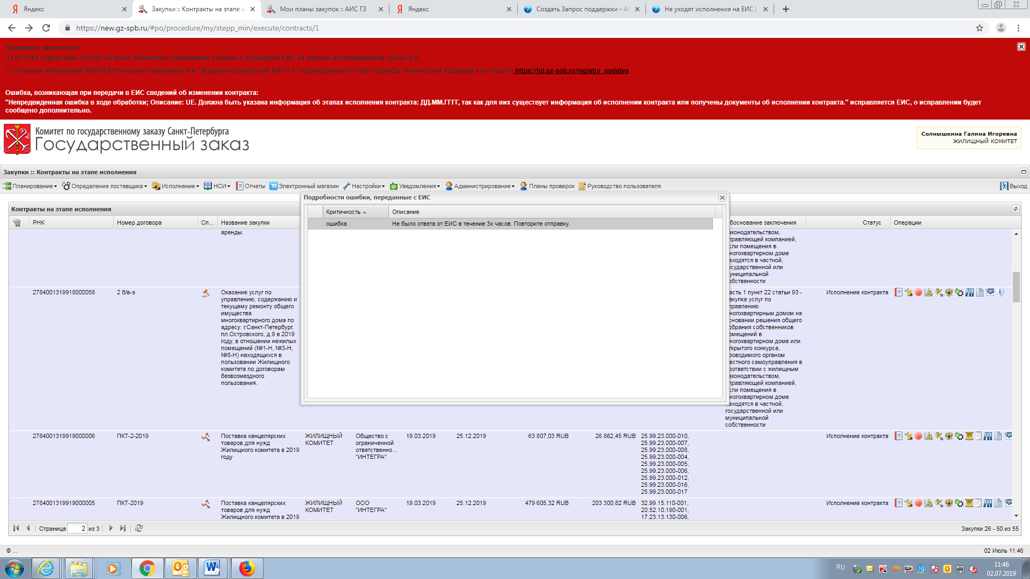Open the hd.gz-spb.ru registry updates link
The image size is (1030, 579).
click(x=571, y=71)
